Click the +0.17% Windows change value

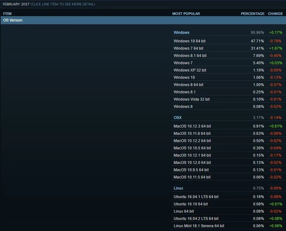(x=276, y=33)
